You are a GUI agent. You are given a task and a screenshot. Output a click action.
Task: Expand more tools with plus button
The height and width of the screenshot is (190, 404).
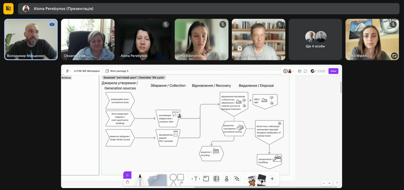[x=272, y=179]
